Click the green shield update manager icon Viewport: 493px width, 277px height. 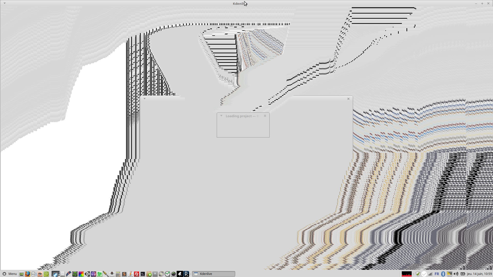click(418, 274)
